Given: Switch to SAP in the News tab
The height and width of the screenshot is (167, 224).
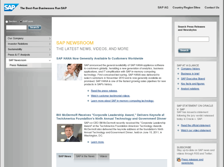Looking at the screenshot, I should coord(85,156).
